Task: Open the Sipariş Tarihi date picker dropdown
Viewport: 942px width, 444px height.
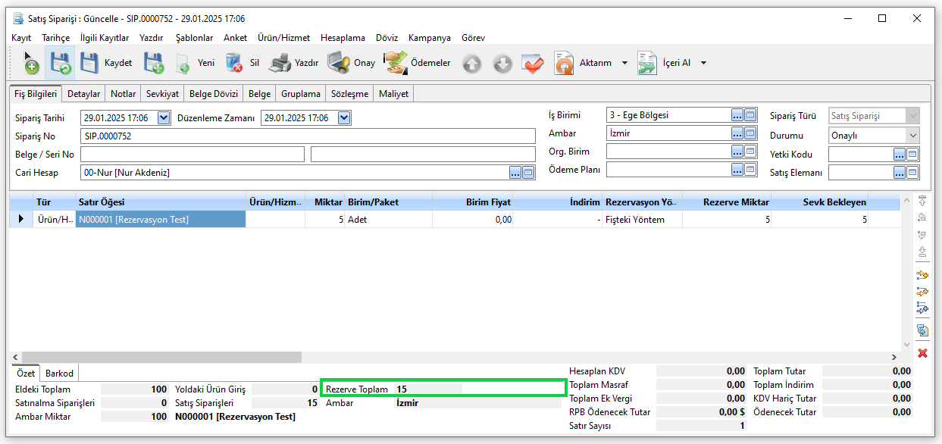Action: coord(164,117)
